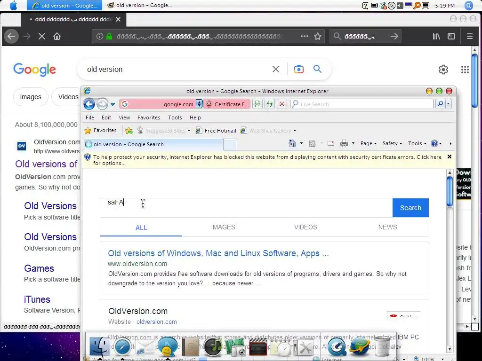Clear Google search box text
482x361 pixels.
[x=276, y=69]
